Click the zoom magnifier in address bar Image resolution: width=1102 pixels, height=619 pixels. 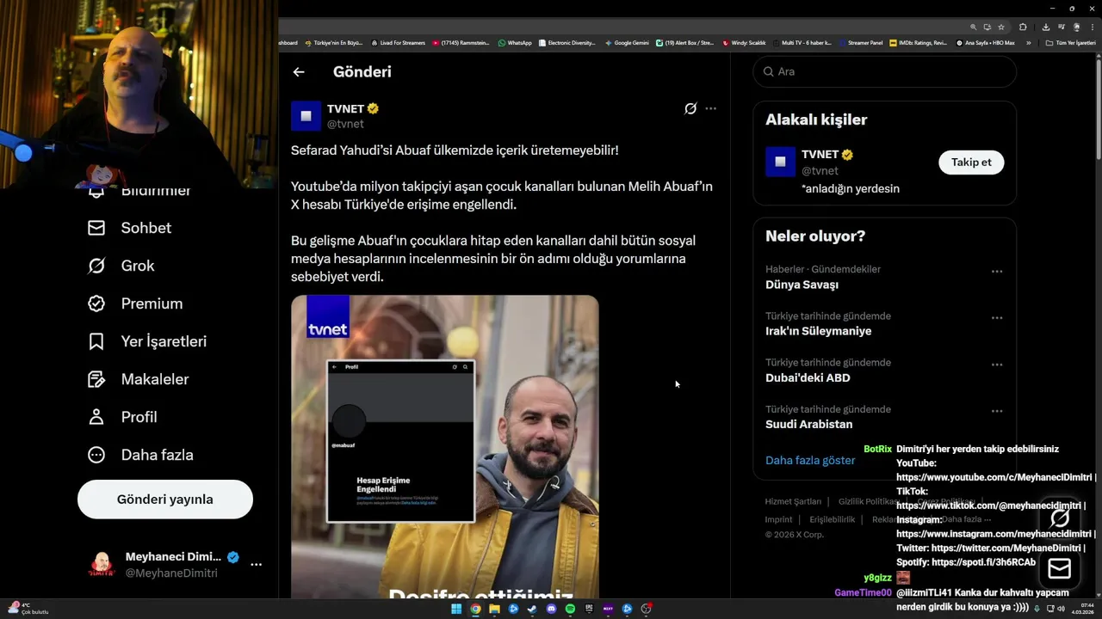pyautogui.click(x=973, y=28)
